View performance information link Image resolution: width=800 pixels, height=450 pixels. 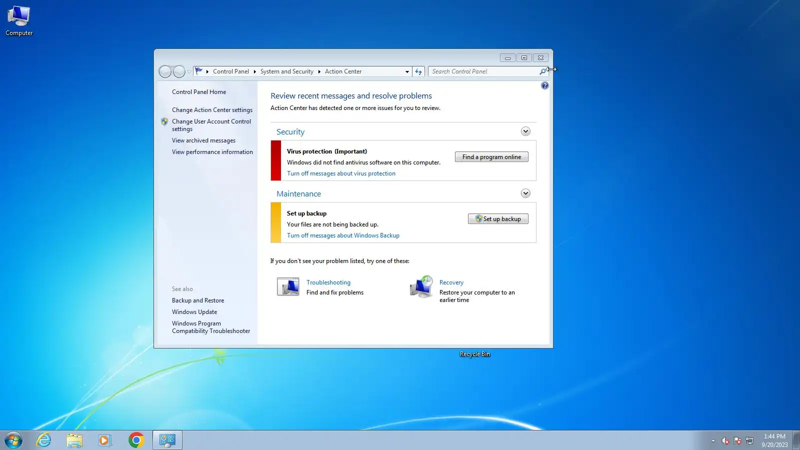(x=212, y=152)
